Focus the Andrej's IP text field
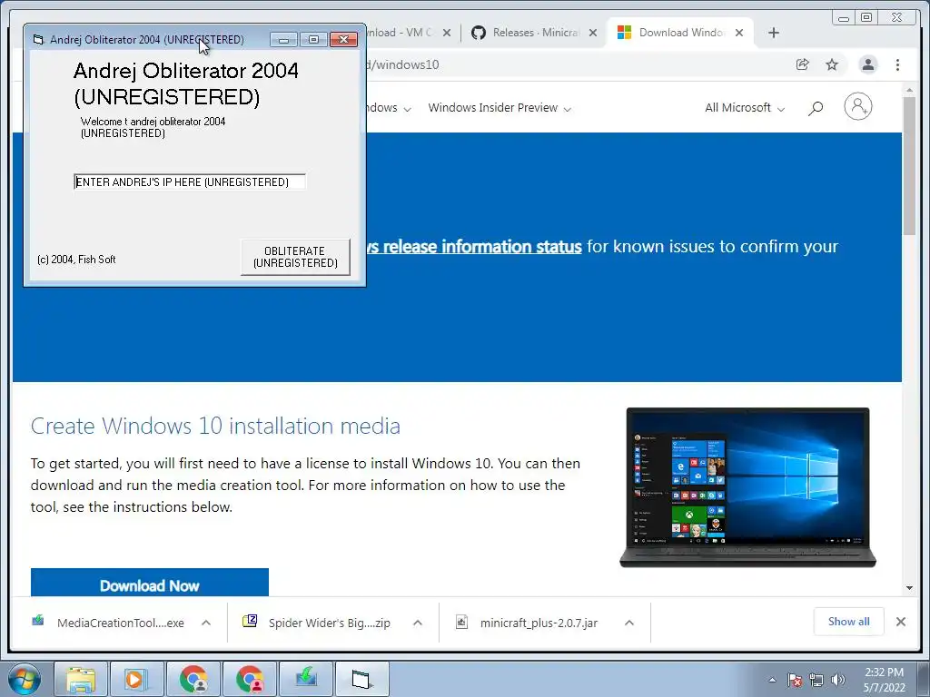930x697 pixels. coord(190,182)
